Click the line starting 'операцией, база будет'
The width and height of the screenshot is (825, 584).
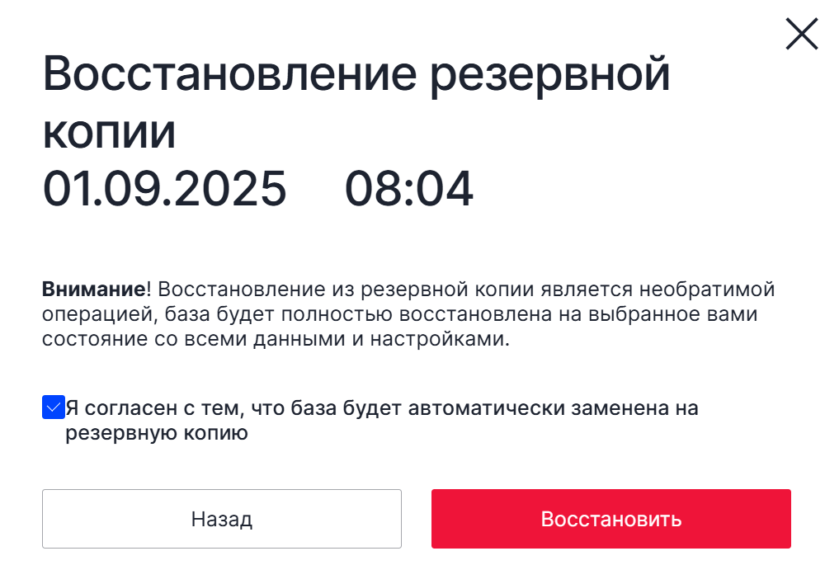click(x=400, y=314)
